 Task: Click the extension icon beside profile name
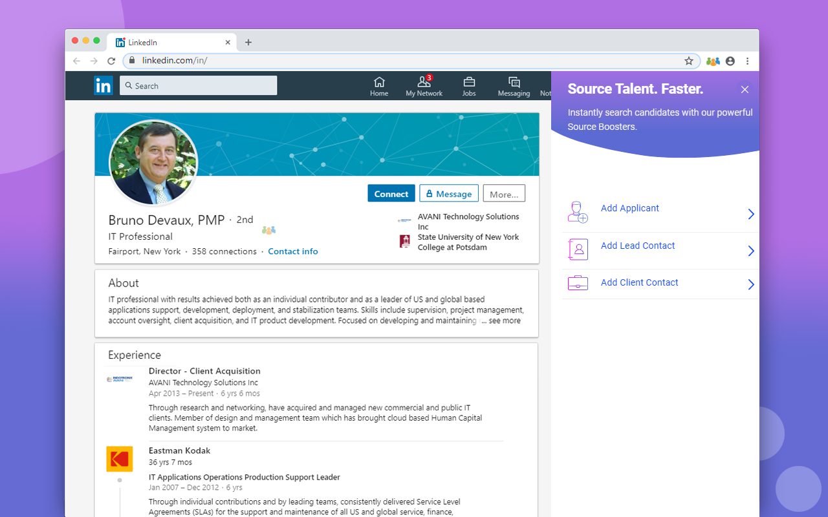(x=268, y=230)
